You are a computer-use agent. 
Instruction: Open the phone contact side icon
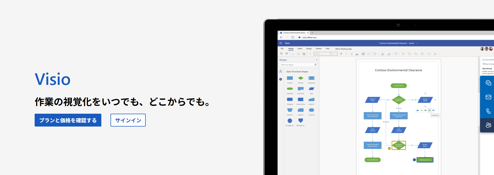coord(488,111)
